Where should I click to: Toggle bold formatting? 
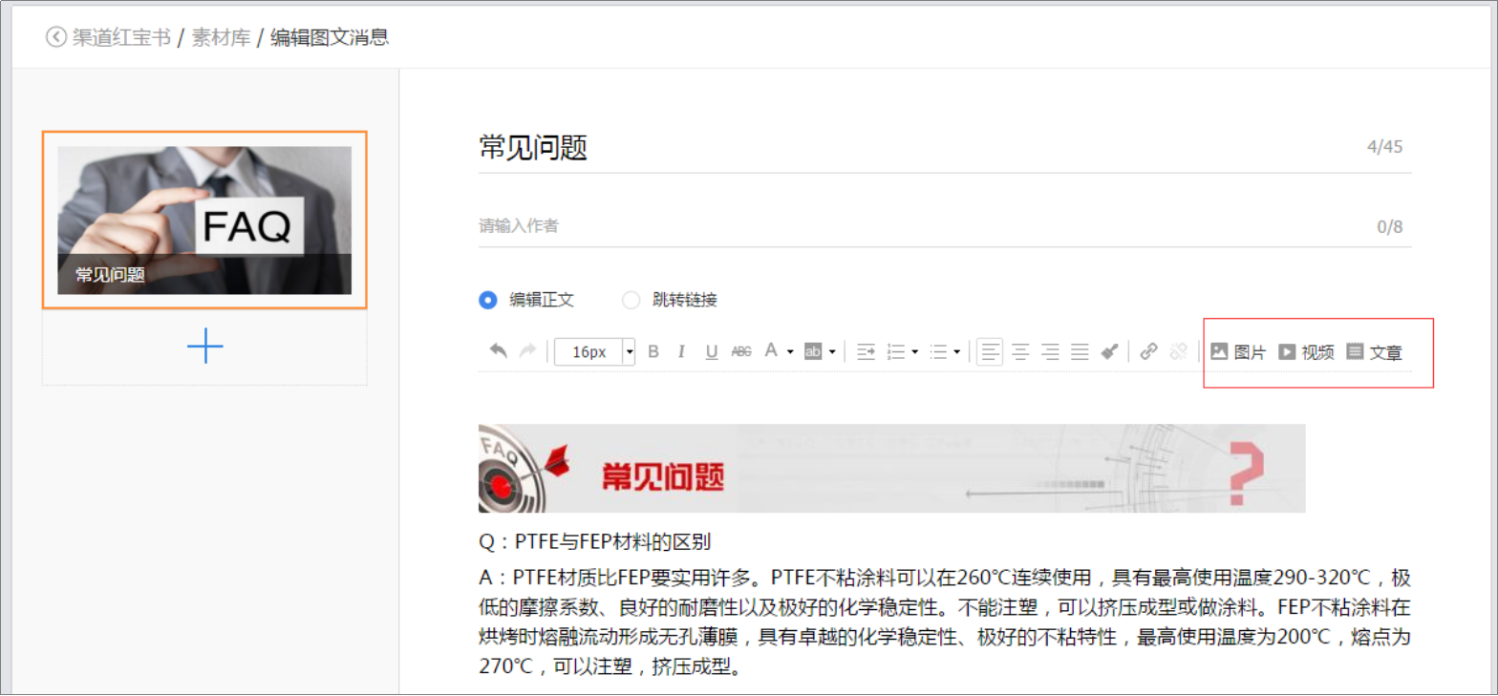tap(653, 351)
